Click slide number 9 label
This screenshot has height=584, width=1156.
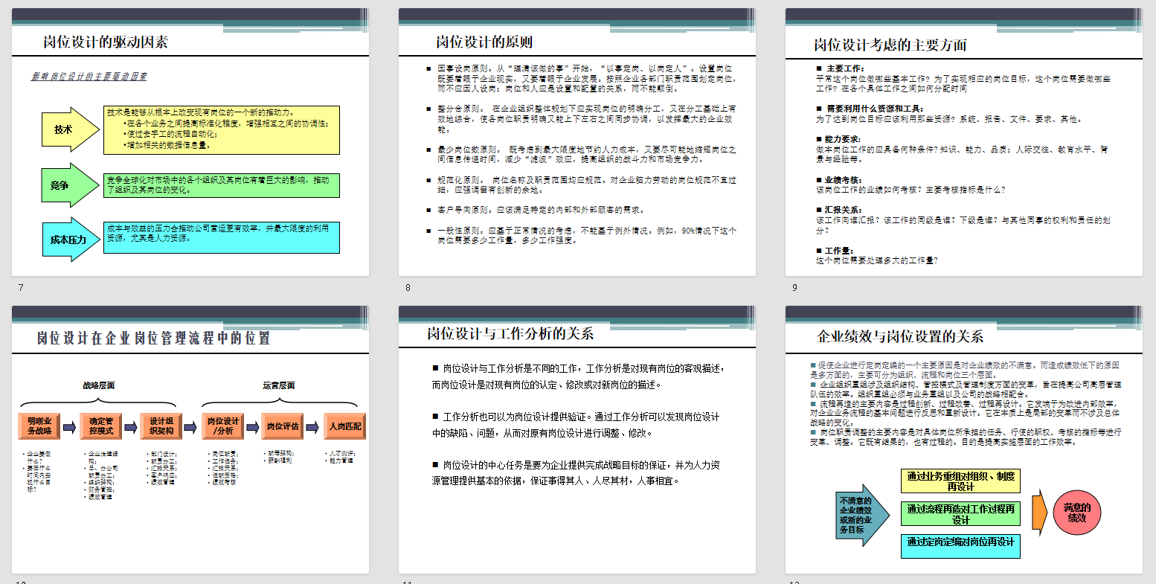tap(794, 288)
